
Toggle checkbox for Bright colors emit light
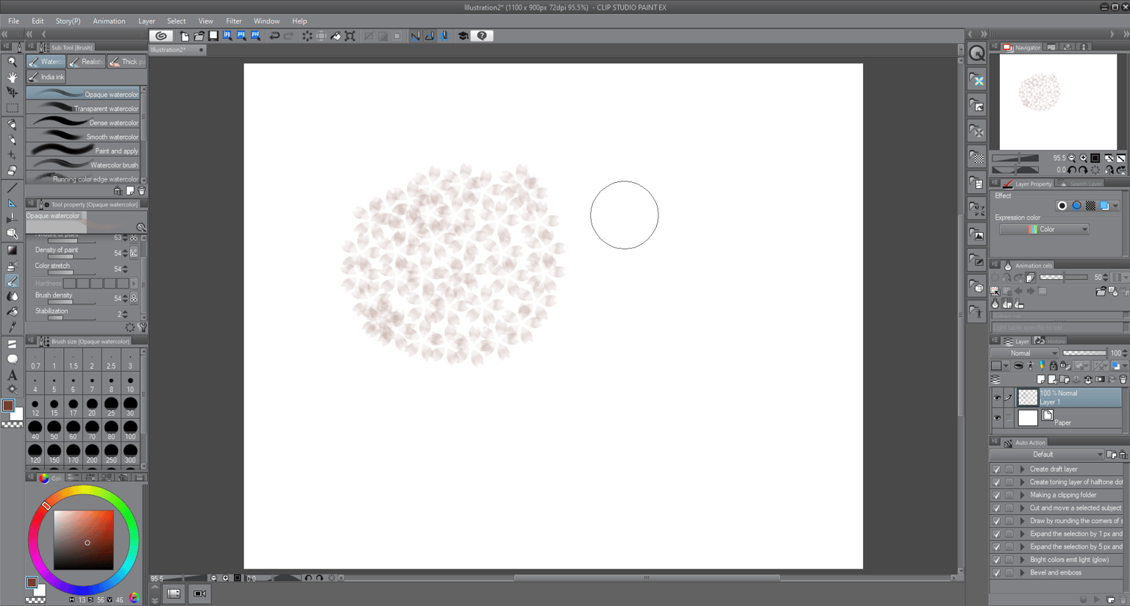point(996,560)
